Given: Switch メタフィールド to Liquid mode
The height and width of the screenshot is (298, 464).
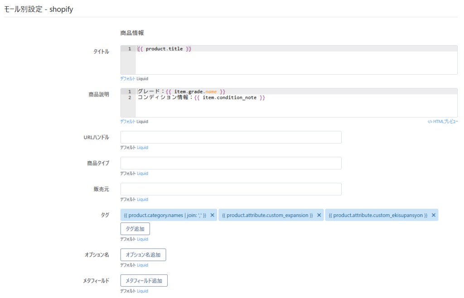Looking at the screenshot, I should point(142,291).
